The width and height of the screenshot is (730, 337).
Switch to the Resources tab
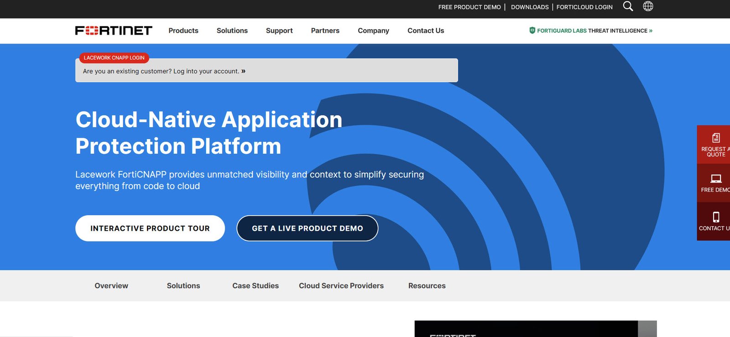(x=427, y=286)
